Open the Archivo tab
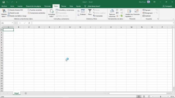 pyautogui.click(x=4, y=6)
